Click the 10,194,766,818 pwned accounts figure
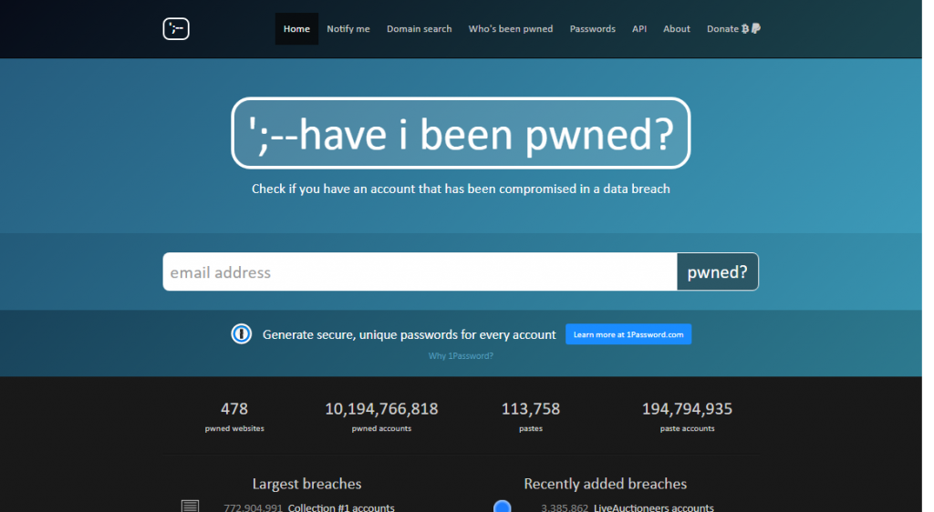This screenshot has width=934, height=512. coord(381,408)
